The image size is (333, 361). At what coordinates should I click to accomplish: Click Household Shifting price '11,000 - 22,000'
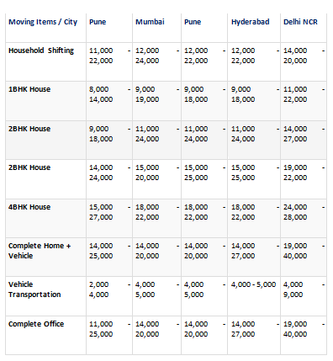109,56
